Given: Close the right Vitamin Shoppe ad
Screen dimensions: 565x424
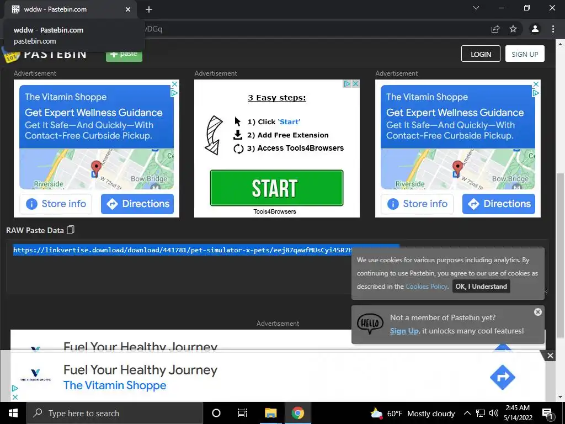Looking at the screenshot, I should click(536, 84).
